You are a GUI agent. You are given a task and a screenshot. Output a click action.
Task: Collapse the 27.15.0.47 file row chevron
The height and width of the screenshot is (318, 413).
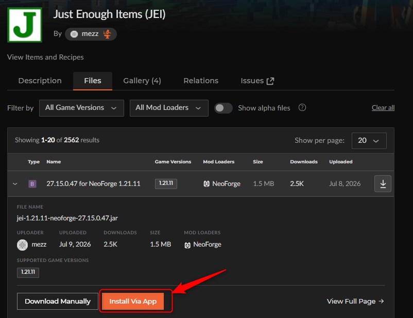coord(15,184)
